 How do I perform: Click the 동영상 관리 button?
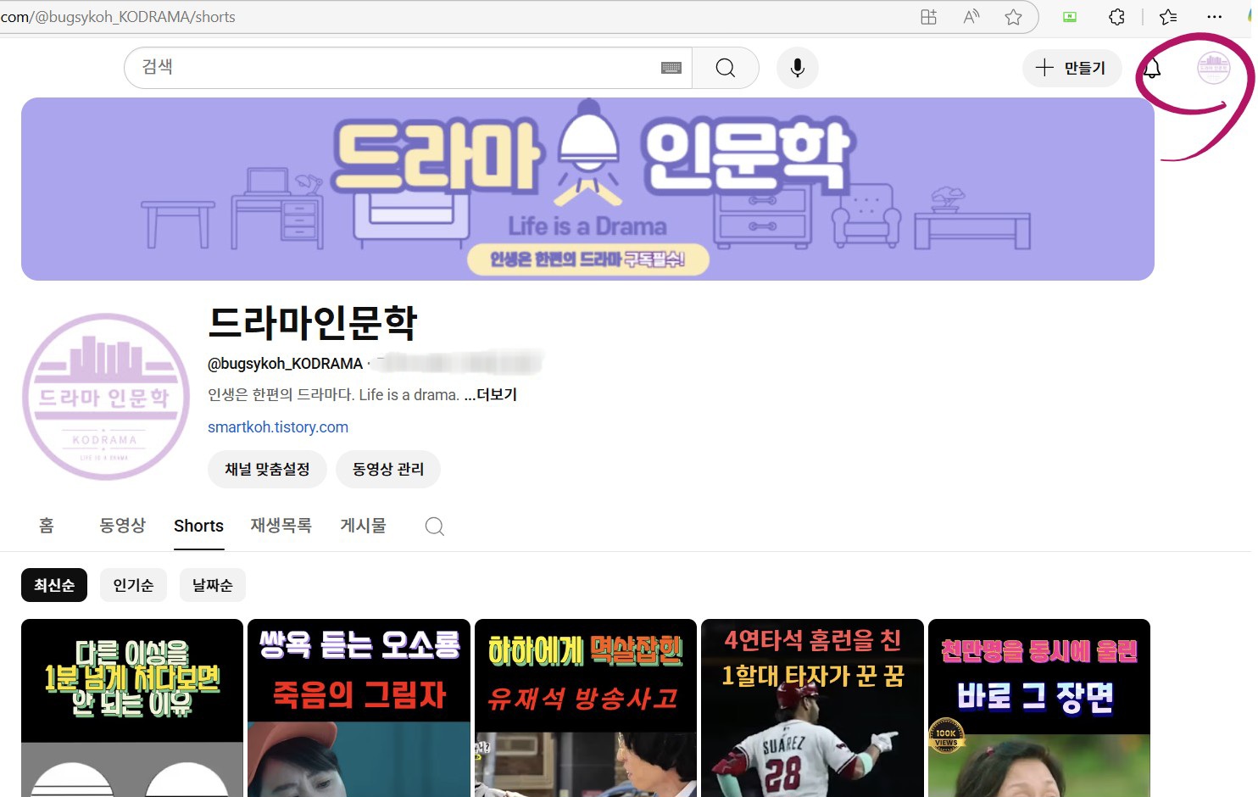(x=388, y=469)
